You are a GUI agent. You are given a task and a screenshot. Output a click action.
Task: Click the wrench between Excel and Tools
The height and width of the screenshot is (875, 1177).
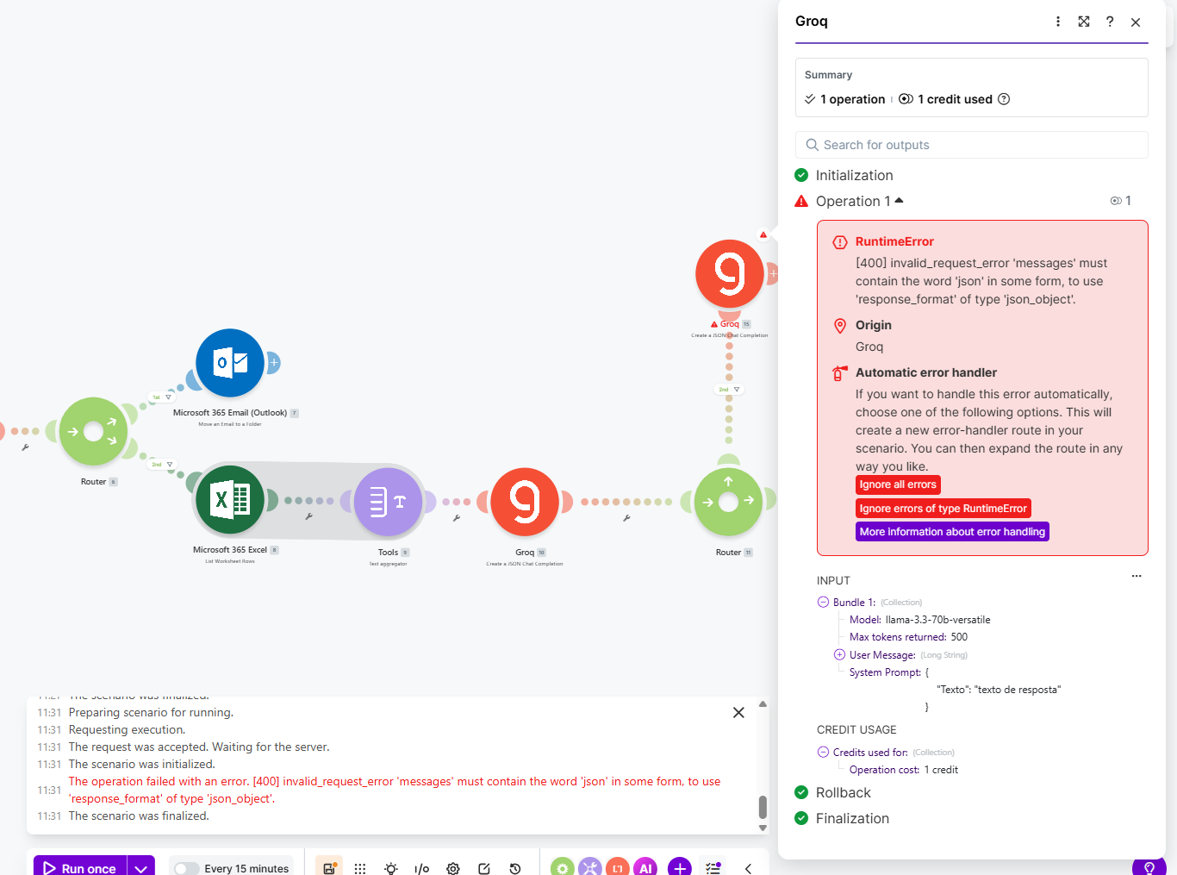[x=308, y=516]
